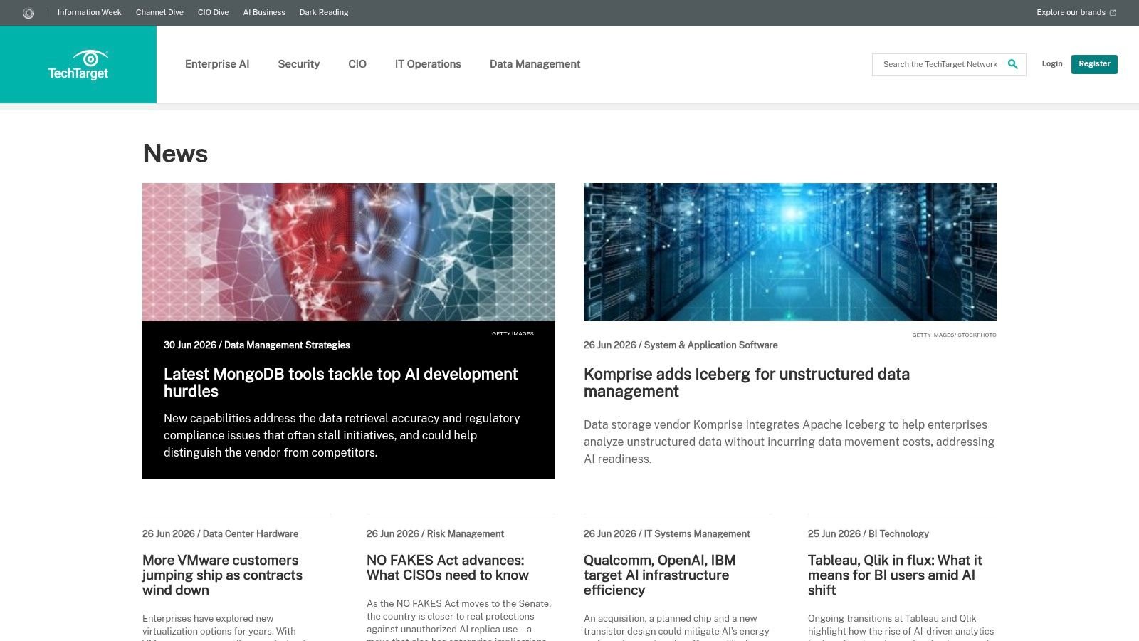This screenshot has height=641, width=1139.
Task: Click the Getty Images/iStockphoto credit
Action: tap(954, 335)
